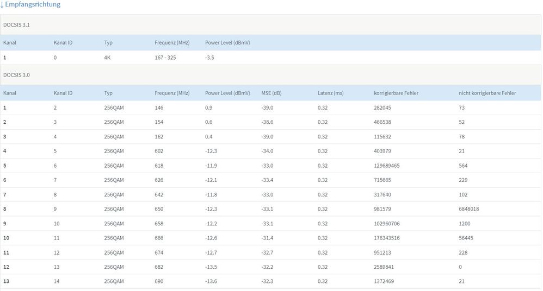Image resolution: width=543 pixels, height=291 pixels.
Task: Select MSE value -32.3
Action: [x=267, y=281]
